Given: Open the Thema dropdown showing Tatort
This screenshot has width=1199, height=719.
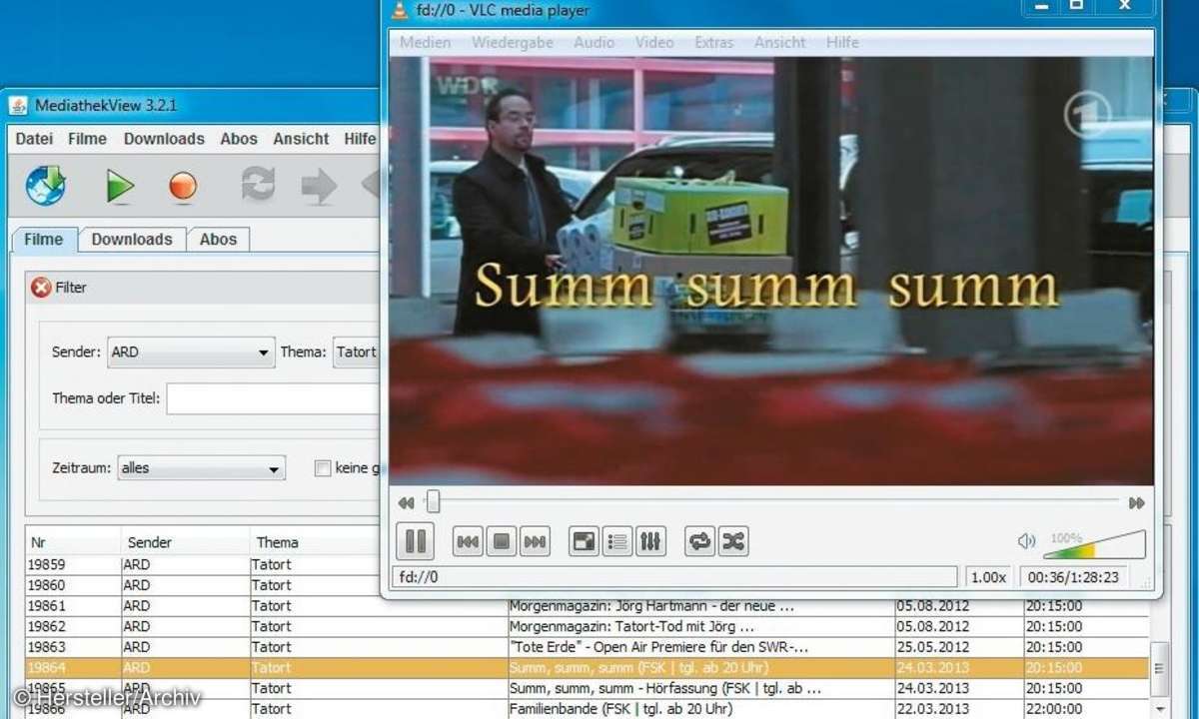Looking at the screenshot, I should [356, 352].
